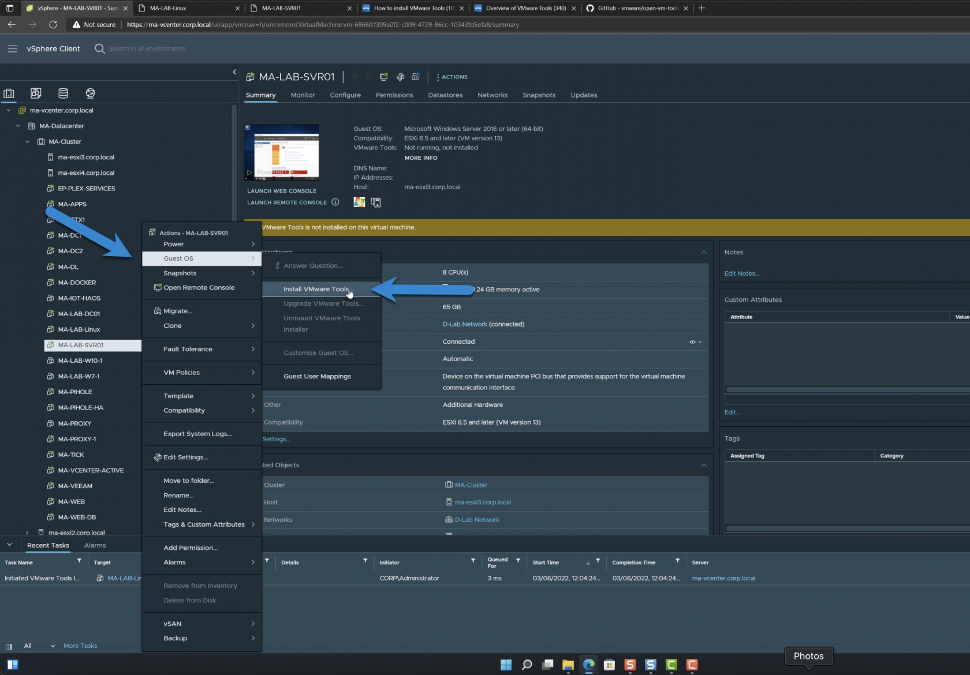Open Microsoft Store from the taskbar
970x675 pixels.
609,665
